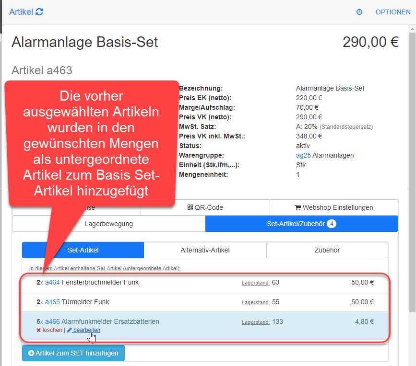Open the OPTIONEN menu
Screen dimensions: 416x366
[x=392, y=12]
